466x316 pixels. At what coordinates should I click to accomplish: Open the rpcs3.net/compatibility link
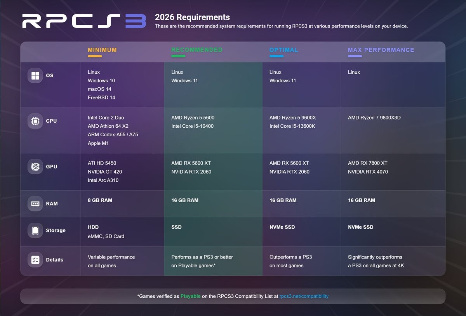click(304, 296)
